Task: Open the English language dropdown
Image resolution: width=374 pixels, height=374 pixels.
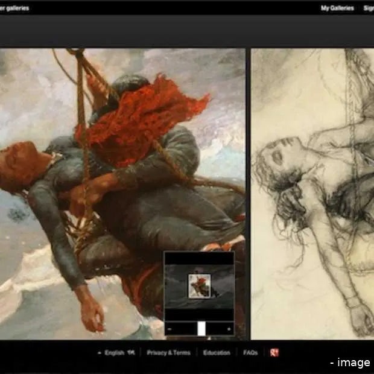Action: point(116,352)
